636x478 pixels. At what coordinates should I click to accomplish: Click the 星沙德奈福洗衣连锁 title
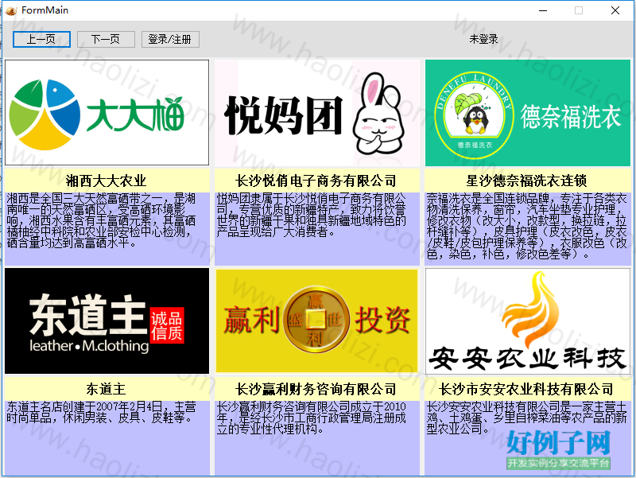click(528, 181)
